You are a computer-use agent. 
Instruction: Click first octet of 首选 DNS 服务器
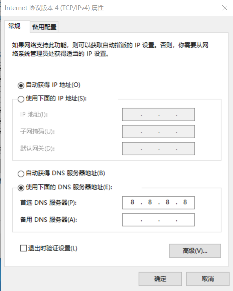click(x=132, y=202)
